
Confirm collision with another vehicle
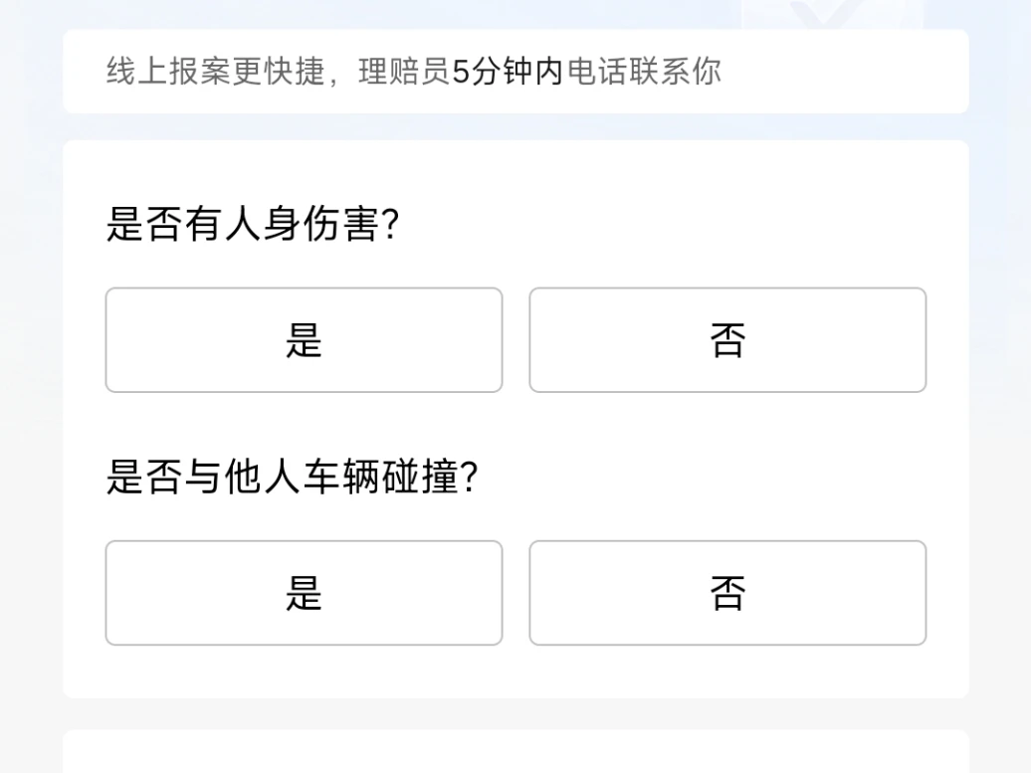click(304, 593)
